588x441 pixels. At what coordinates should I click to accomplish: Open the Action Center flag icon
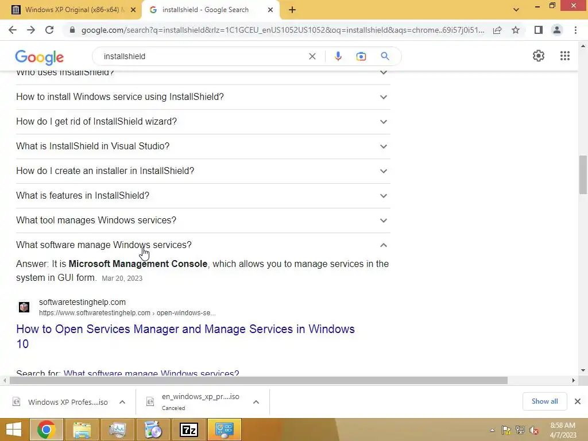506,430
